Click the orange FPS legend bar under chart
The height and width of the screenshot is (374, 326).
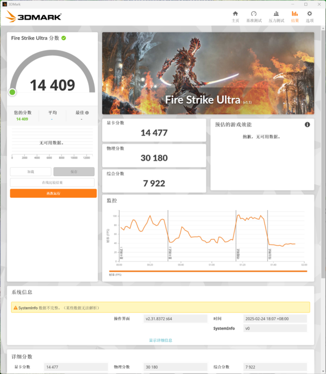point(208,271)
